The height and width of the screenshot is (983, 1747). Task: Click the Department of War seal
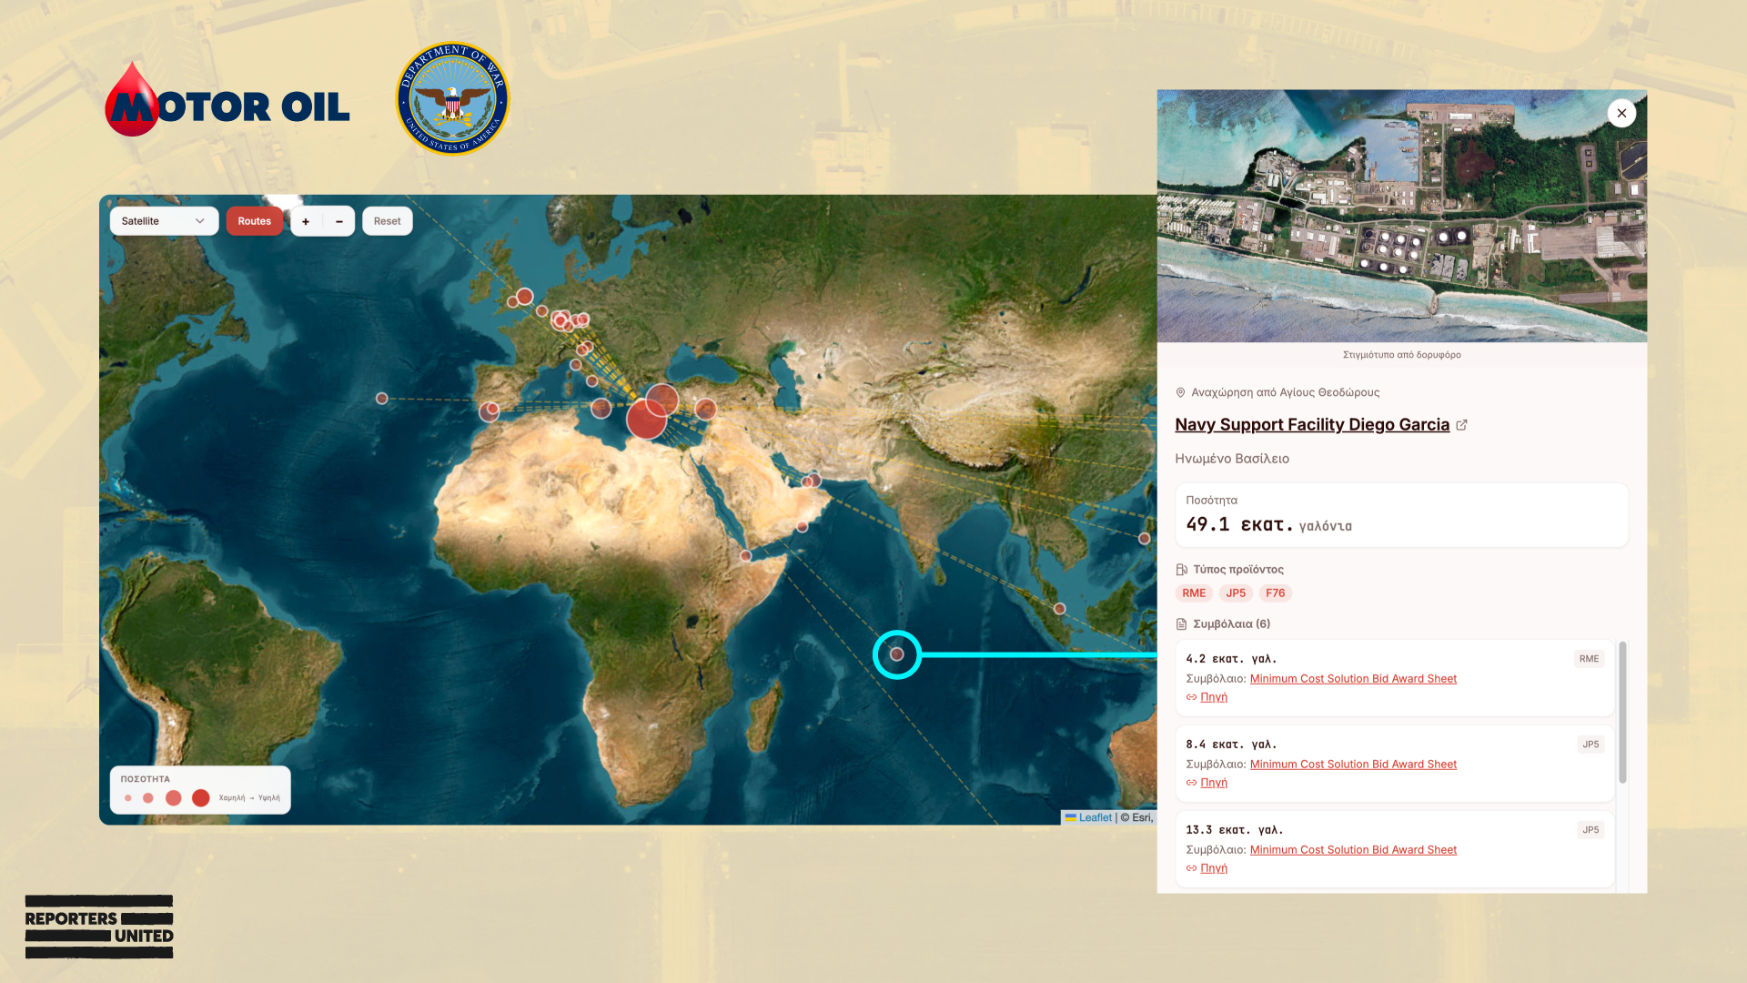point(452,99)
